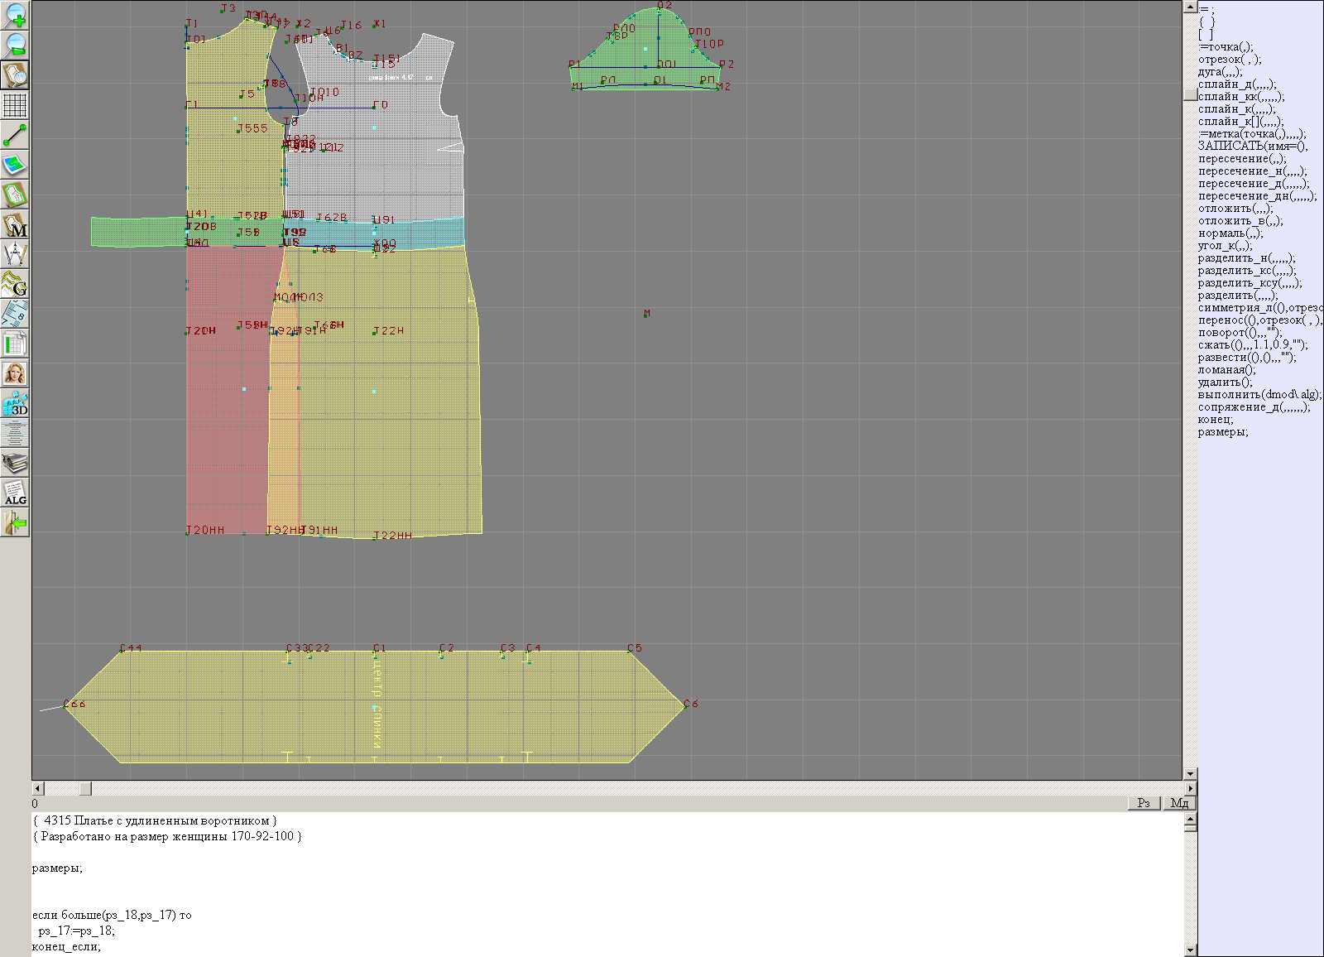Click the code editor's scroll down arrow

point(1190,950)
